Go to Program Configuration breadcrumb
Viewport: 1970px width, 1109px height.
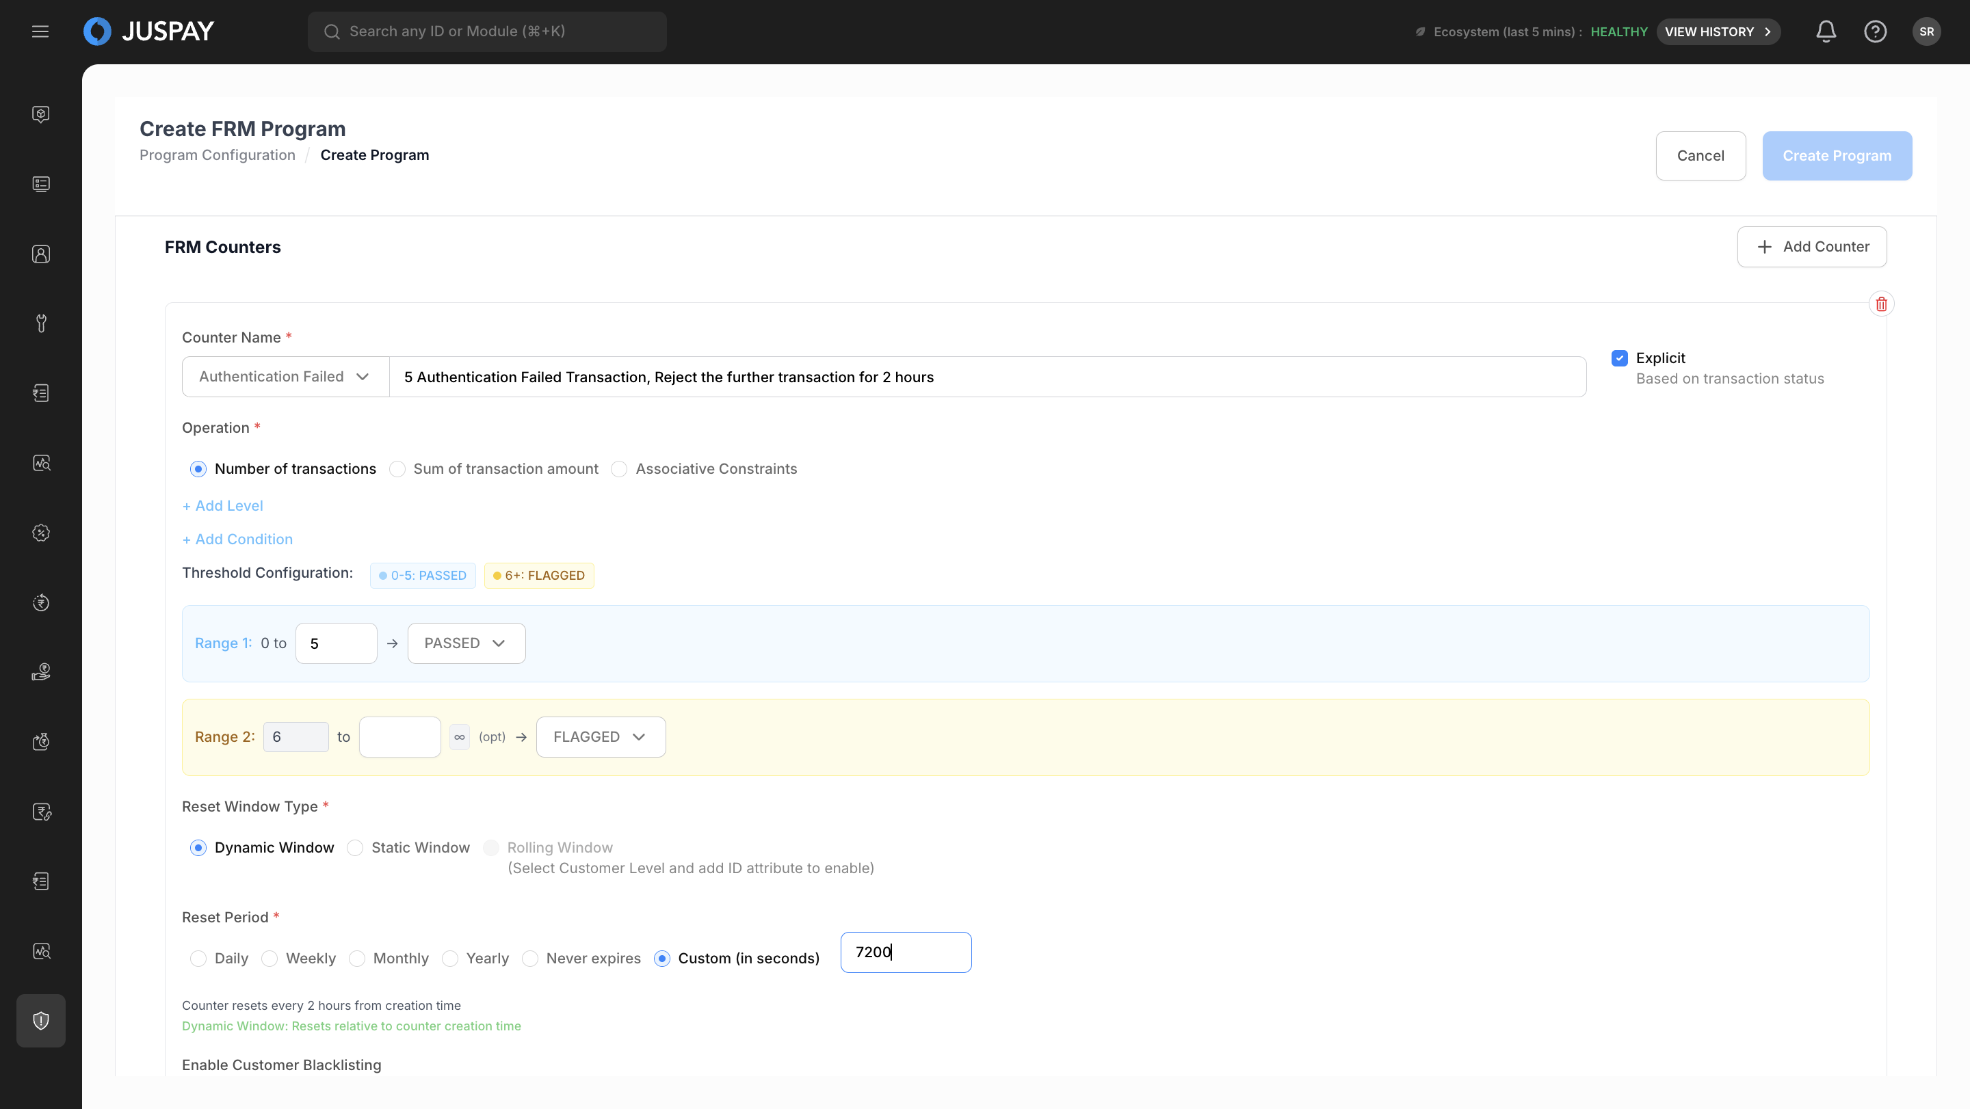tap(218, 155)
